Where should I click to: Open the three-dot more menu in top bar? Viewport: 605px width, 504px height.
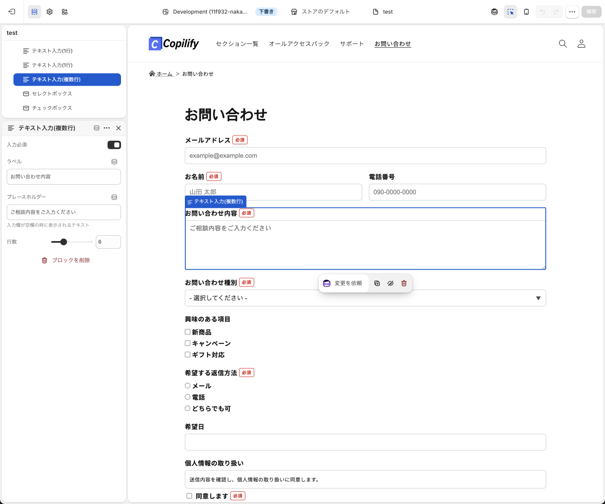[572, 12]
